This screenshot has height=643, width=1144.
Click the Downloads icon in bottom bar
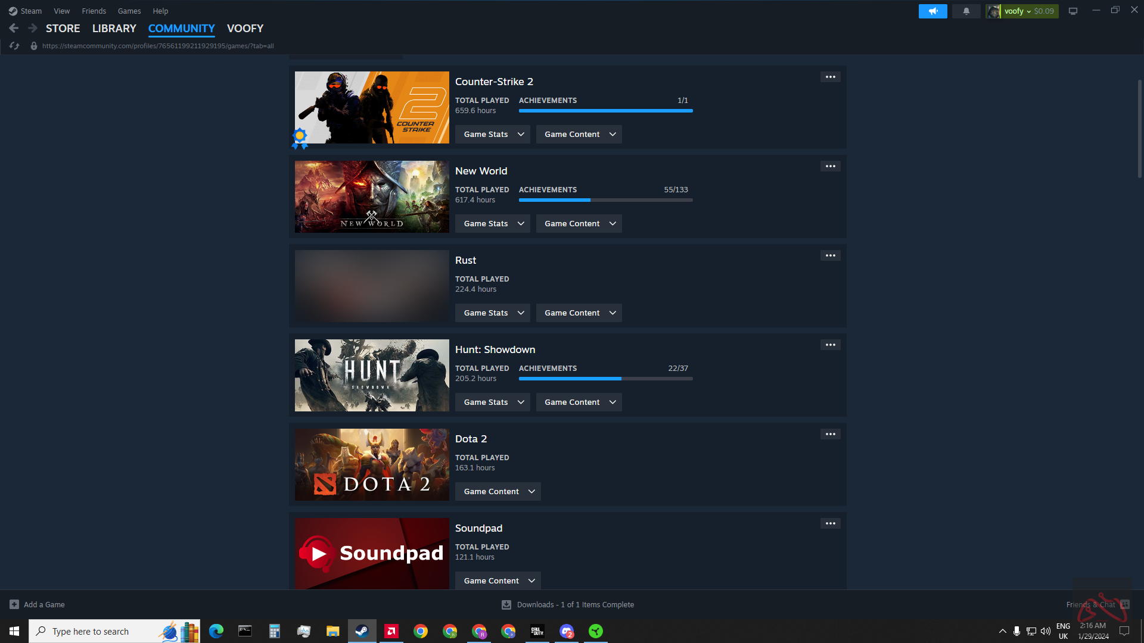pyautogui.click(x=506, y=605)
